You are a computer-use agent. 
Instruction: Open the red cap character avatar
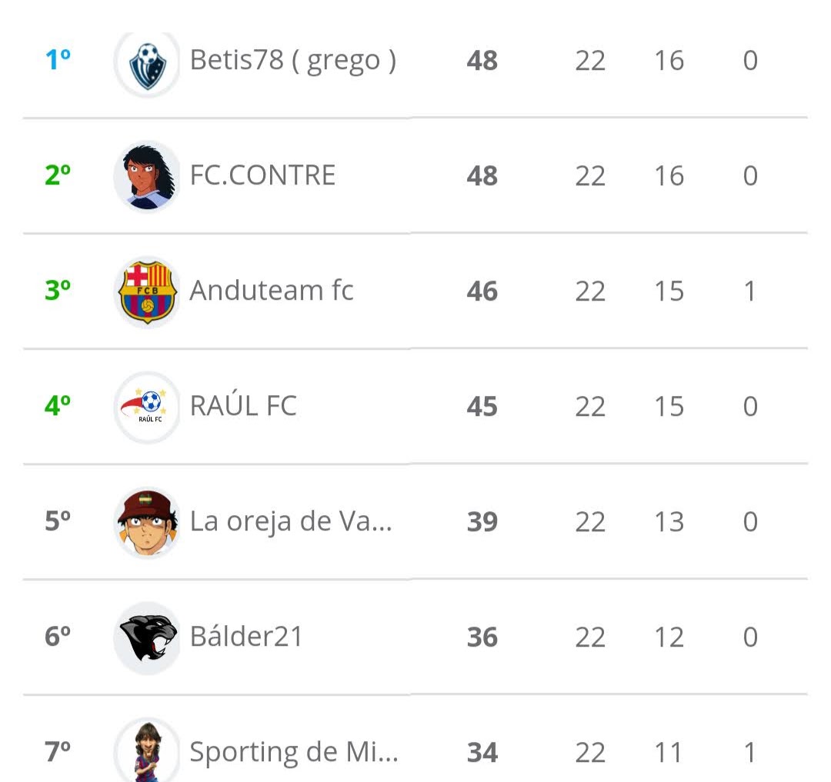coord(147,523)
